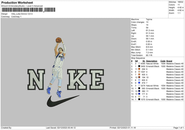The width and height of the screenshot is (185, 130).
Task: Click the black swatch with 583 stitches
Action: [139, 88]
